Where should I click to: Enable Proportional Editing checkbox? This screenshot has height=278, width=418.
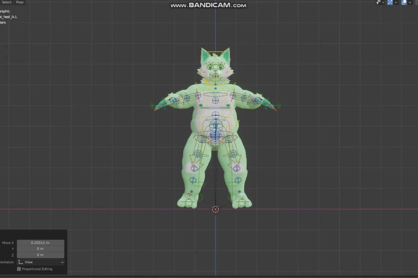pyautogui.click(x=18, y=269)
